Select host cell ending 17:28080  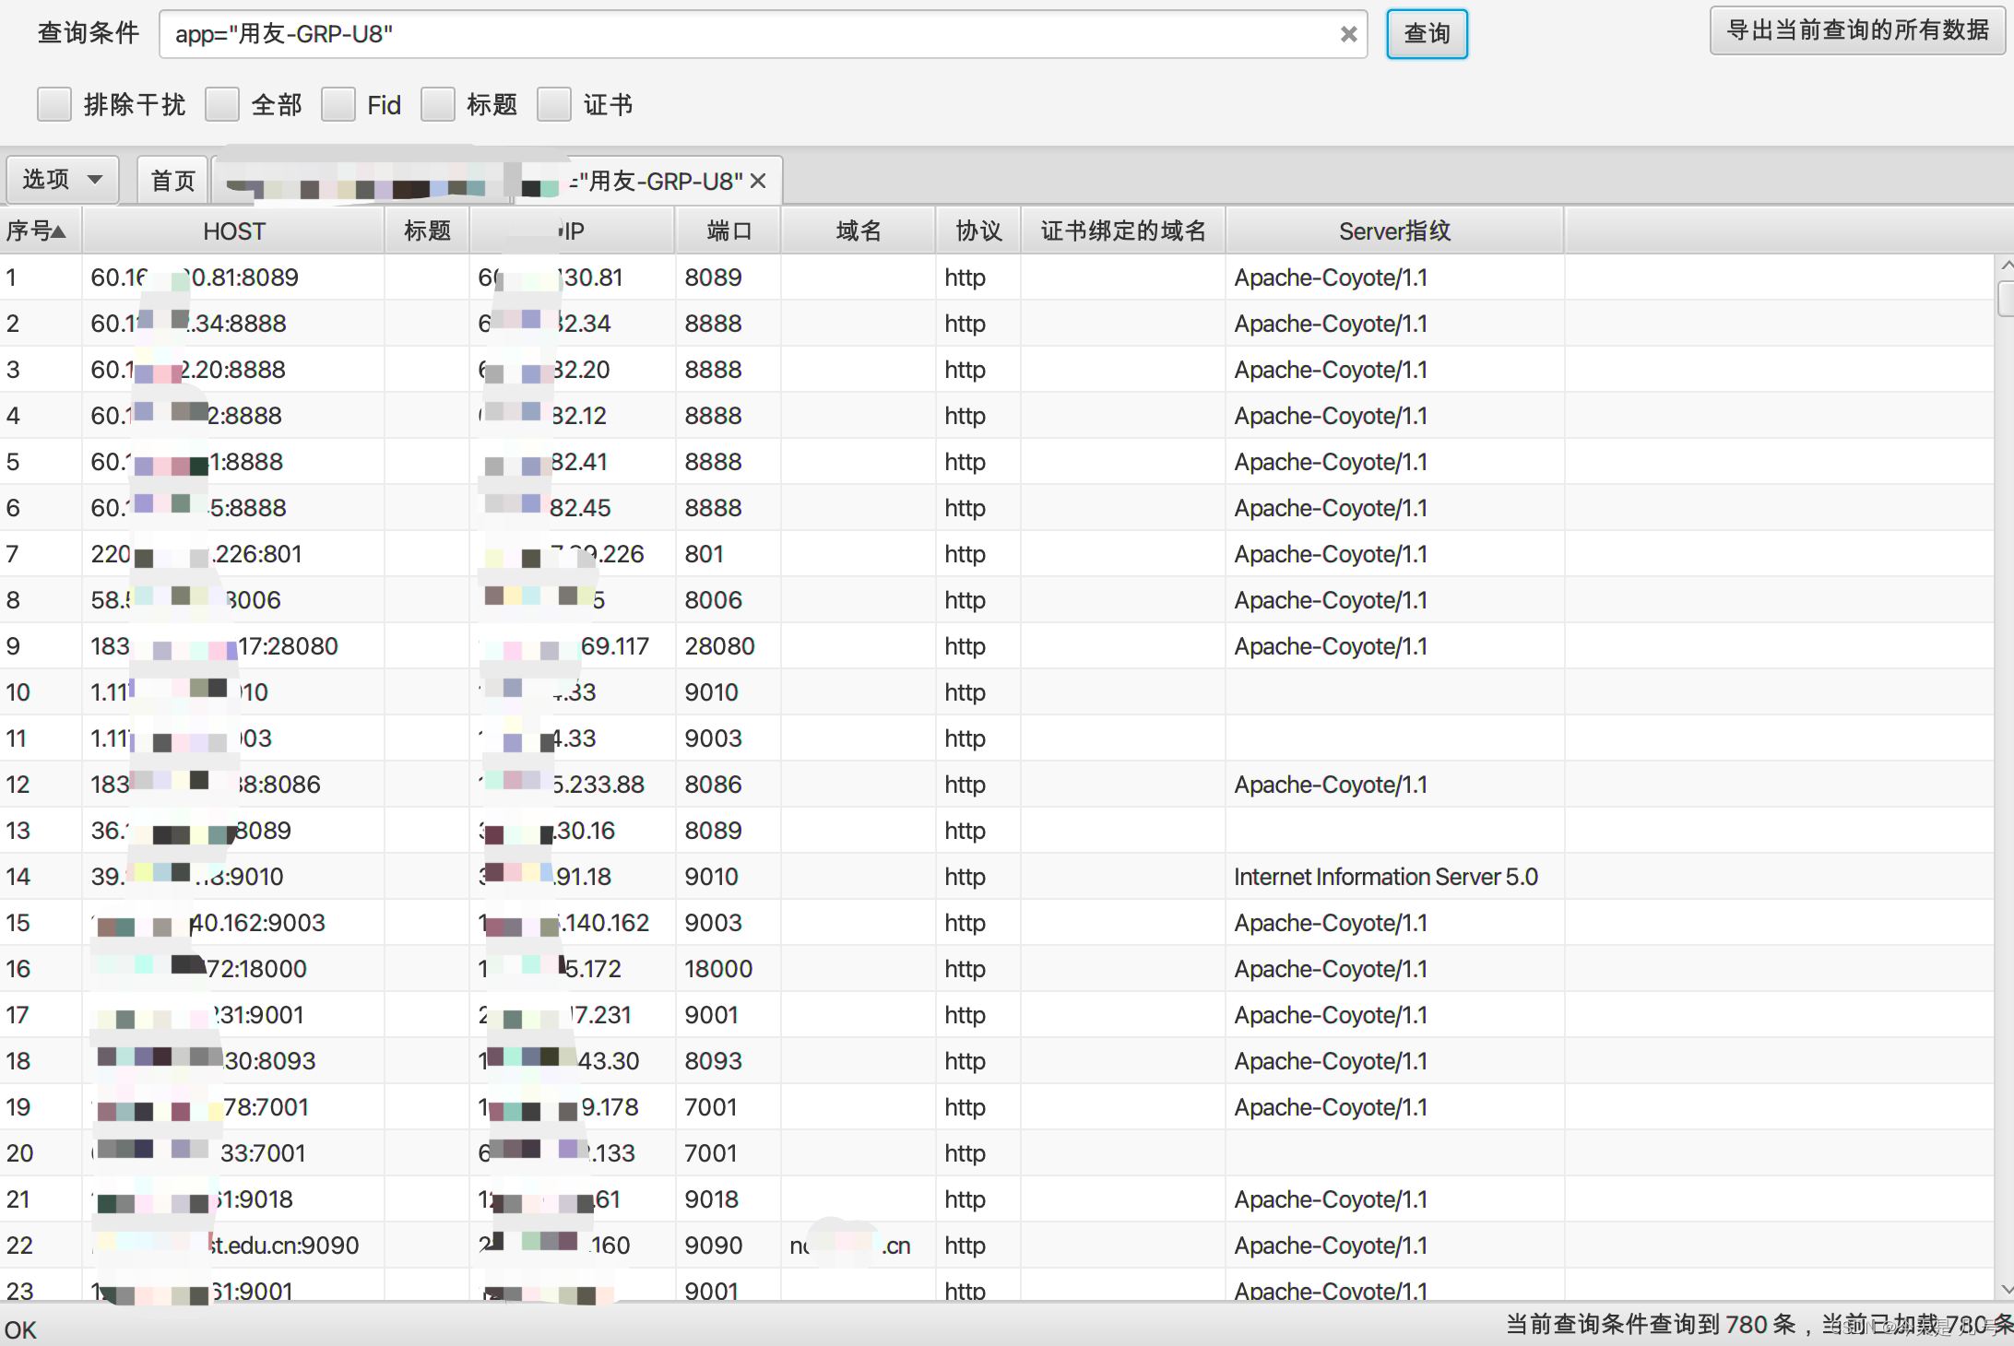(233, 646)
